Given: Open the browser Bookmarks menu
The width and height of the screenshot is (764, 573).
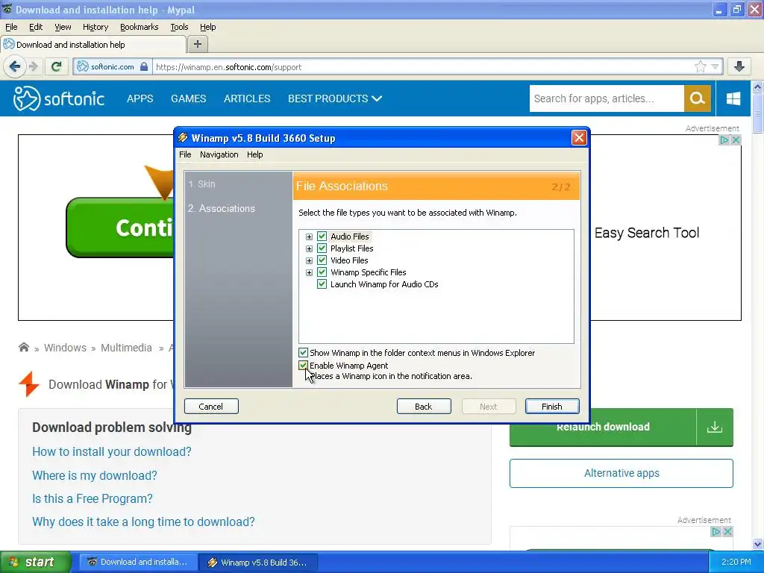Looking at the screenshot, I should click(140, 27).
